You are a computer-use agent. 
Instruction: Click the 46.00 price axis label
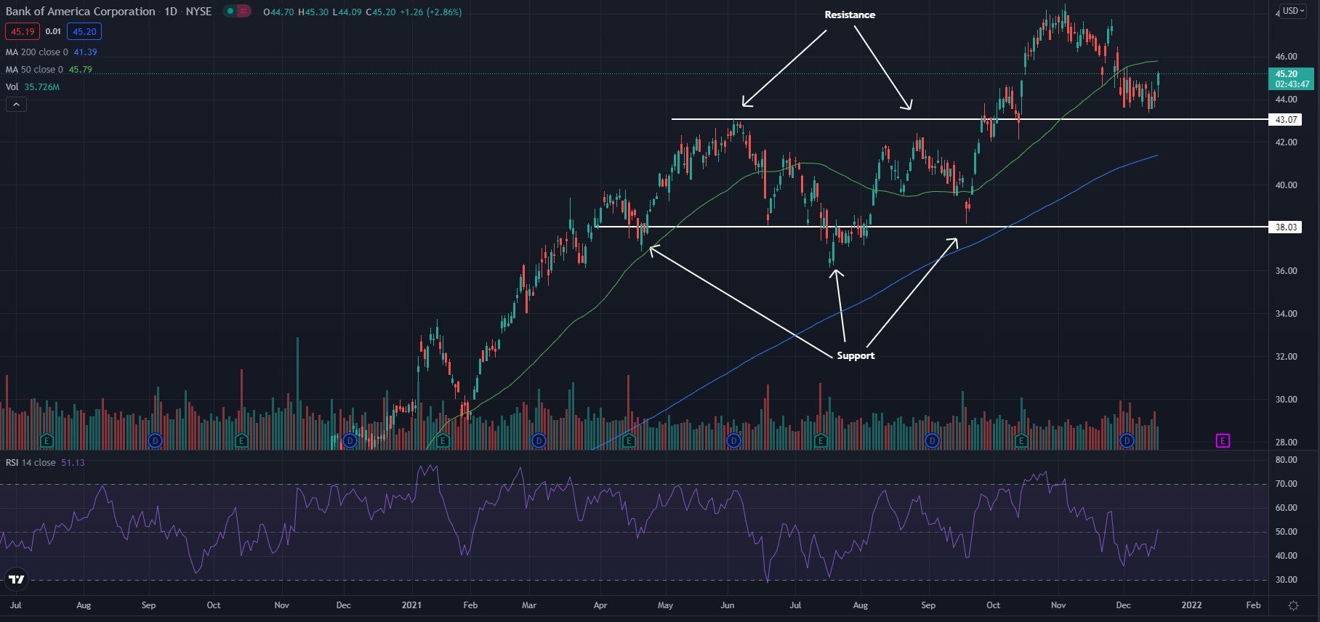[x=1286, y=57]
